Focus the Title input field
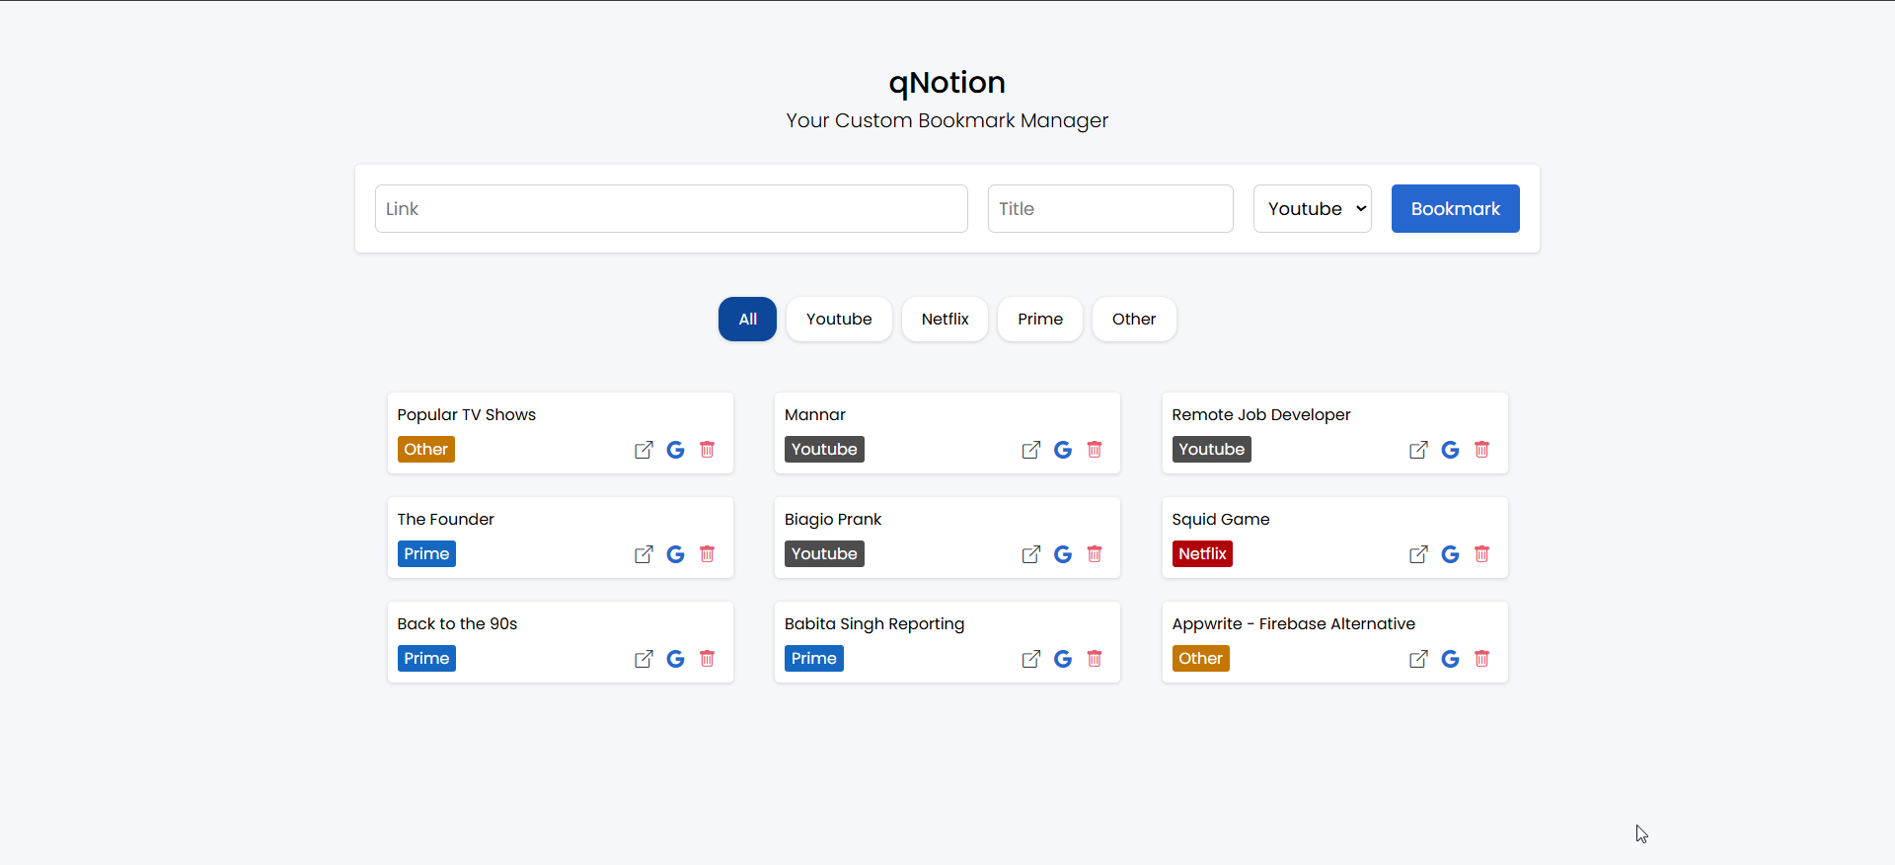The image size is (1895, 865). coord(1110,209)
